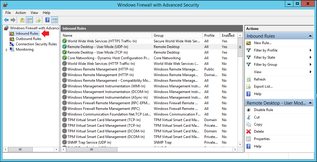Click the rules list vertical scrollbar down arrow
The width and height of the screenshot is (317, 162).
[x=240, y=144]
